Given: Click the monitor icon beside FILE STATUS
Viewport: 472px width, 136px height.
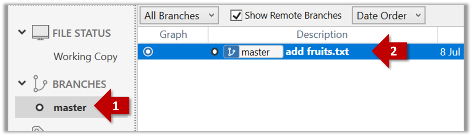Looking at the screenshot, I should [x=40, y=33].
